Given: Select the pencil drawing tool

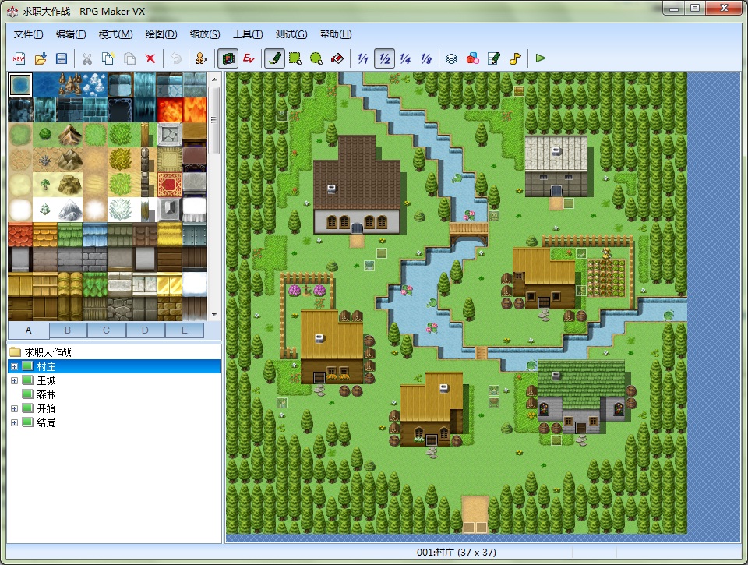Looking at the screenshot, I should click(274, 58).
